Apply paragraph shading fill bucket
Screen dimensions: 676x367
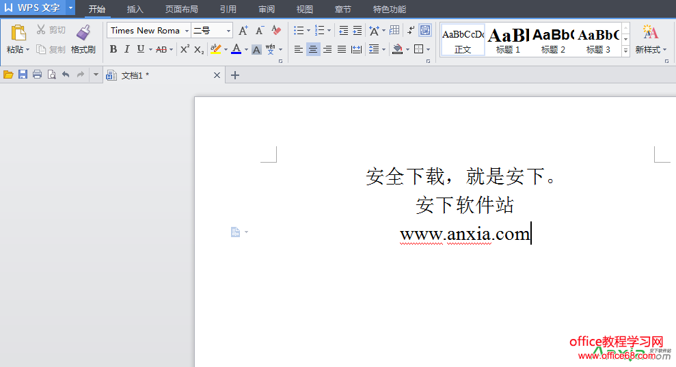coord(398,49)
